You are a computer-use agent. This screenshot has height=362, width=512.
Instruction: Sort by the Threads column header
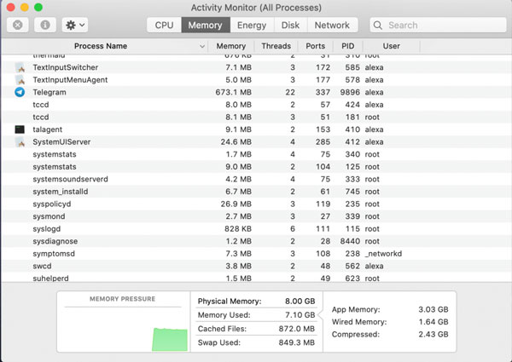click(276, 46)
